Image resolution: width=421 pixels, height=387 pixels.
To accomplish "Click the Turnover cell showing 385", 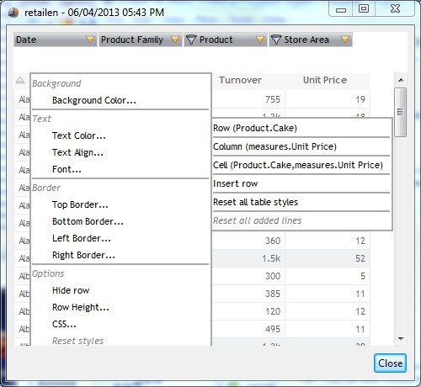I will 248,294.
